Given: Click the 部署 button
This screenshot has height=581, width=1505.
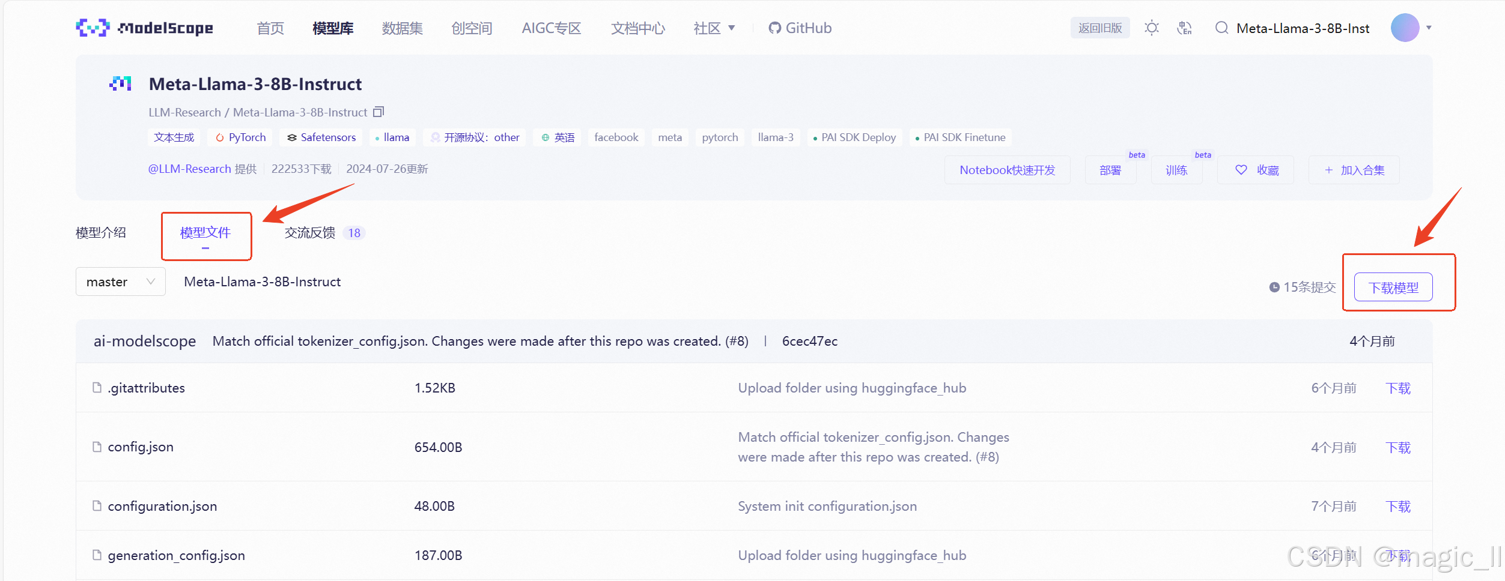Looking at the screenshot, I should tap(1110, 170).
